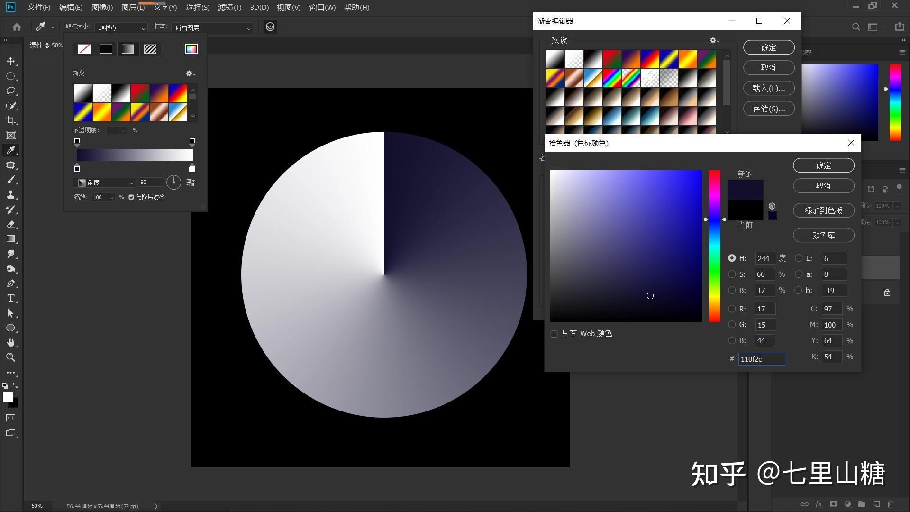Viewport: 910px width, 512px height.
Task: Select the Gradient tool
Action: point(10,239)
